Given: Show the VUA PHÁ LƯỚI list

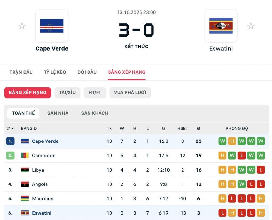Looking at the screenshot, I should 130,92.
